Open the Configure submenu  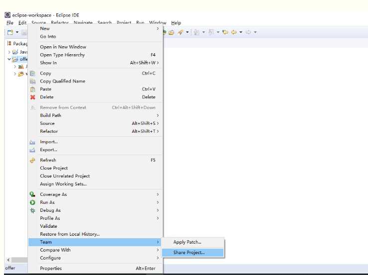pyautogui.click(x=96, y=258)
